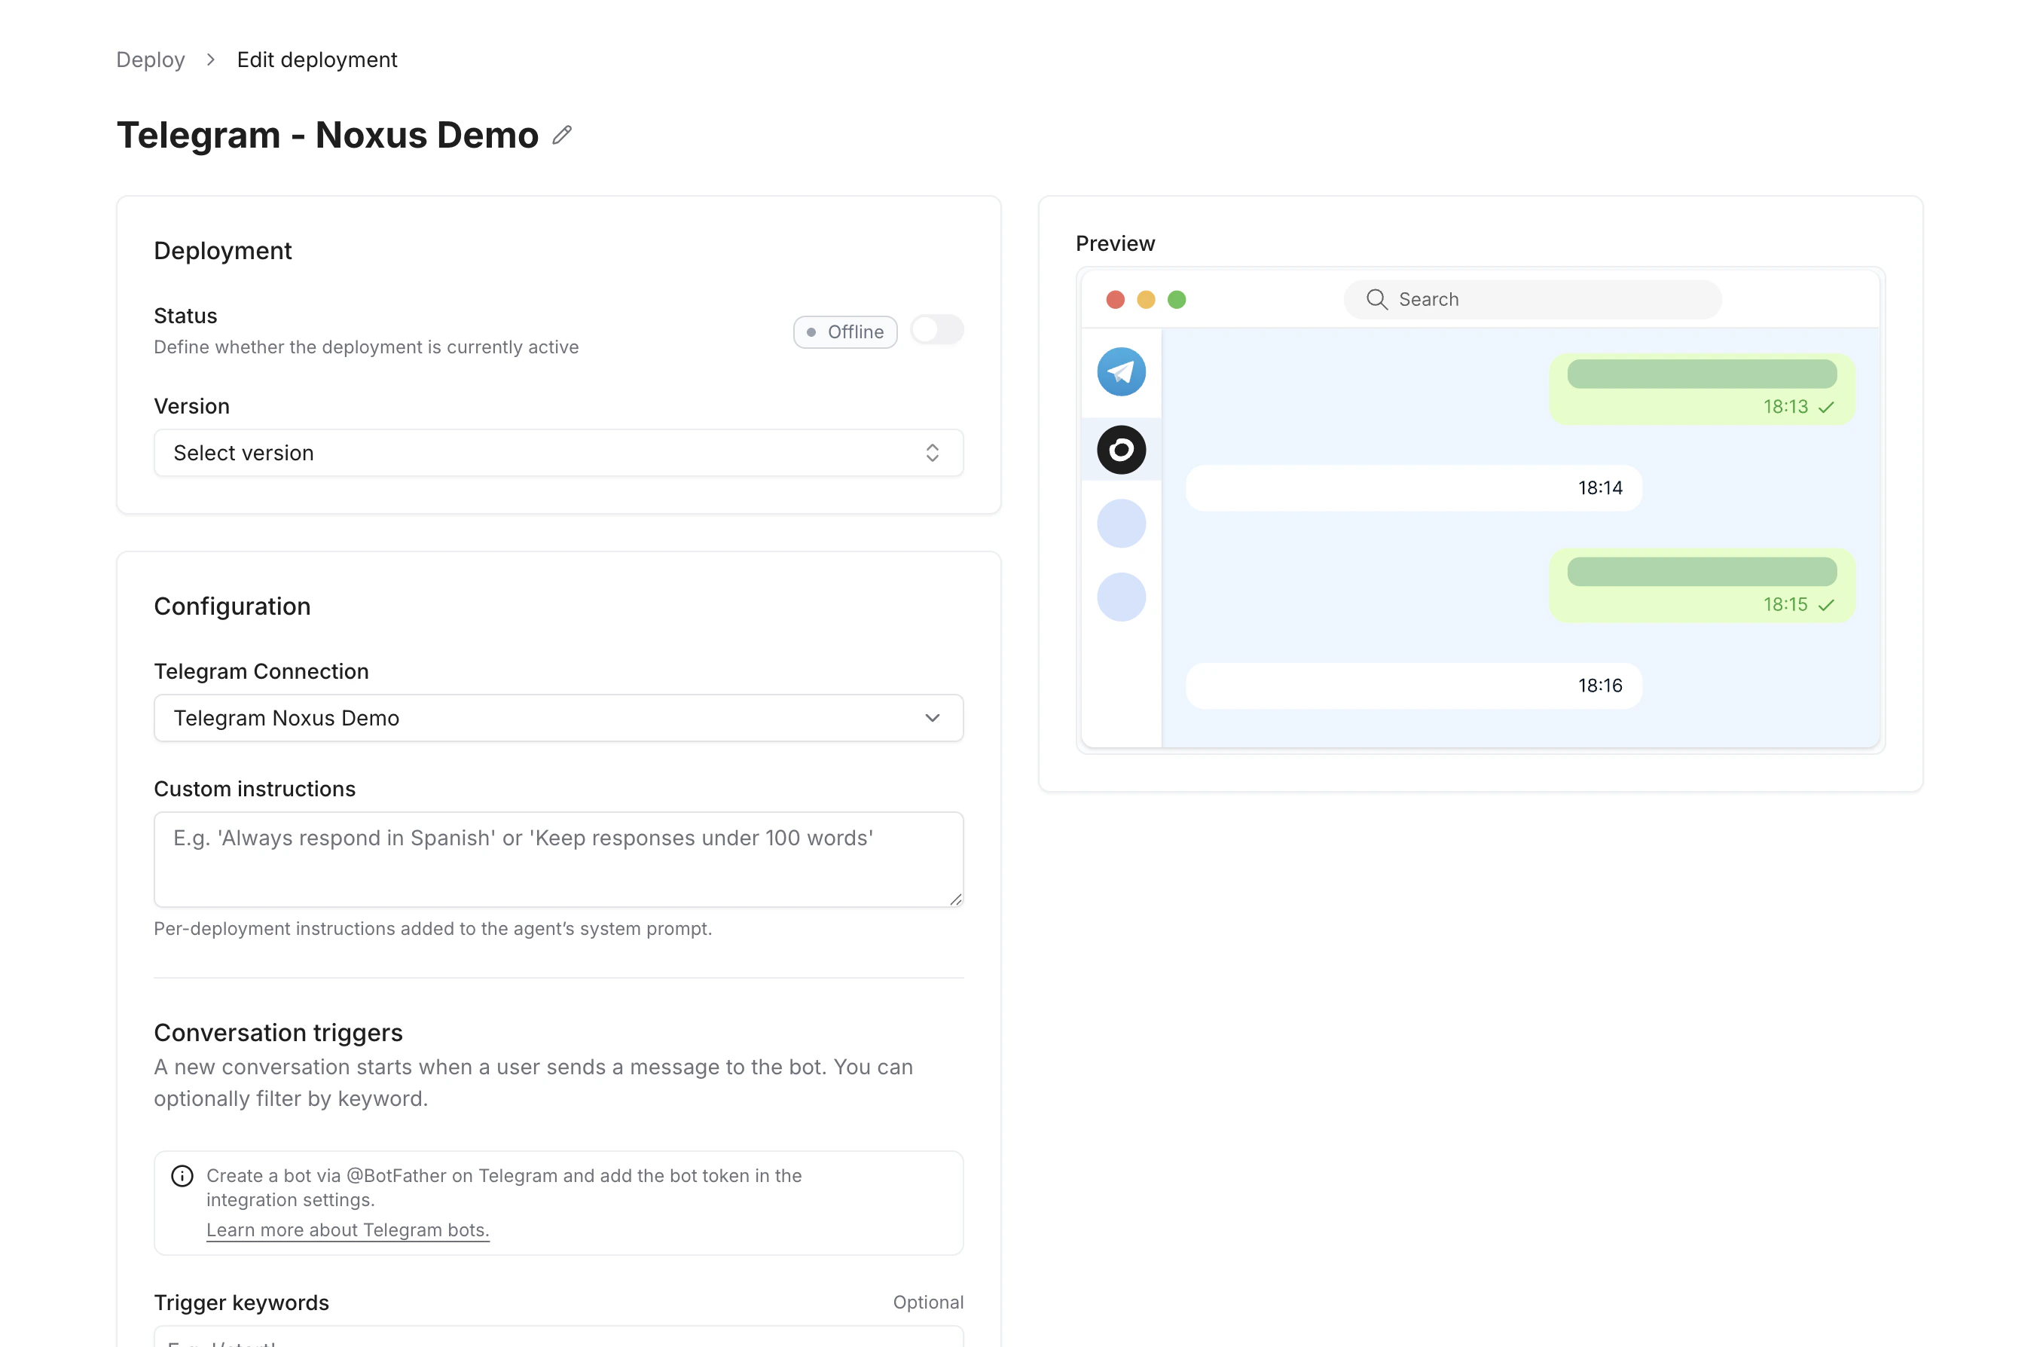
Task: Select the upper blue contact avatar in the preview
Action: (1121, 523)
